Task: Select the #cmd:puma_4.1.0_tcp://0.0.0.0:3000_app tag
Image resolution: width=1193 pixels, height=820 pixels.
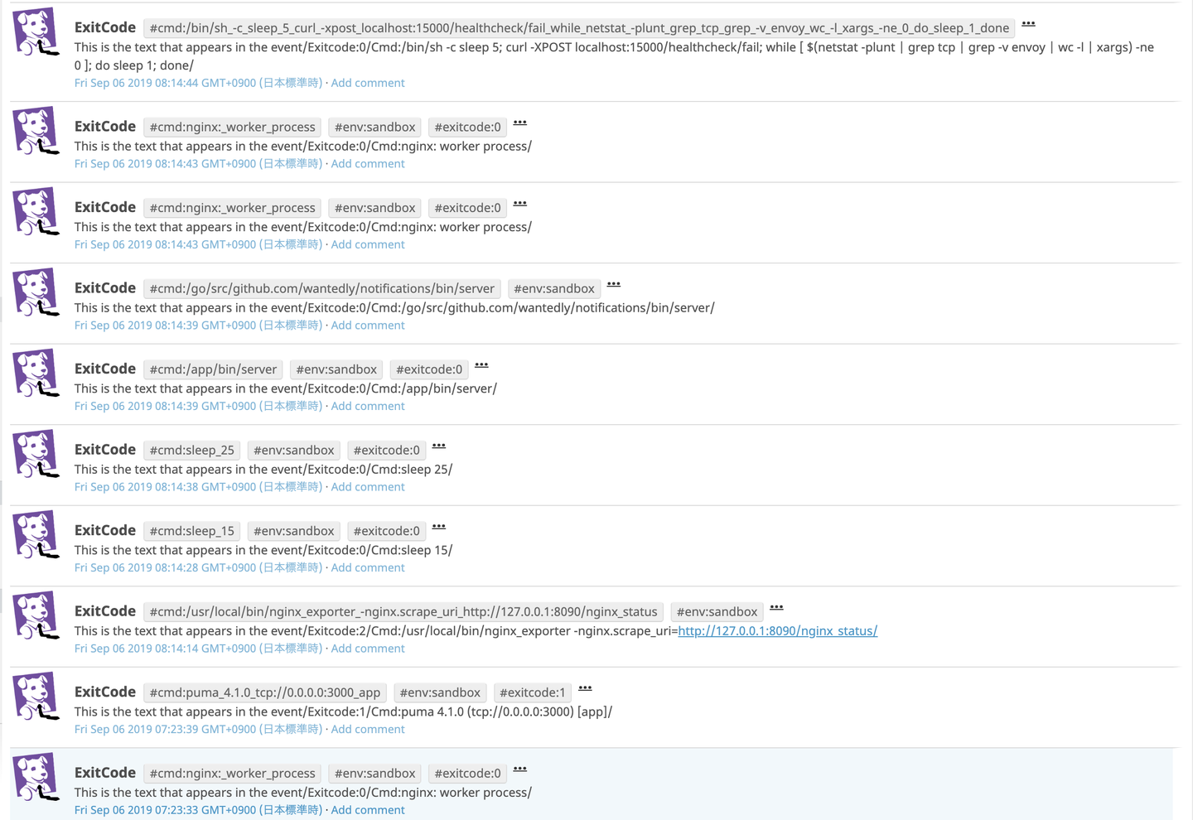Action: 265,692
